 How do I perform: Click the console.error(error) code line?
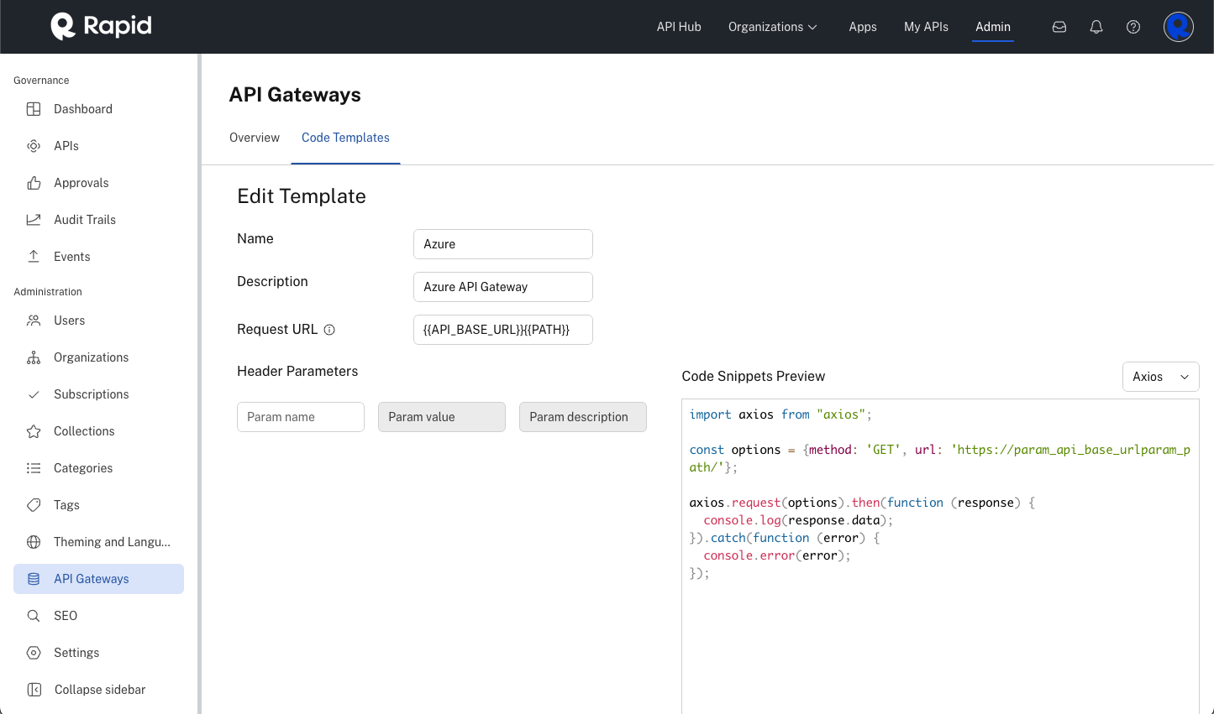coord(777,555)
